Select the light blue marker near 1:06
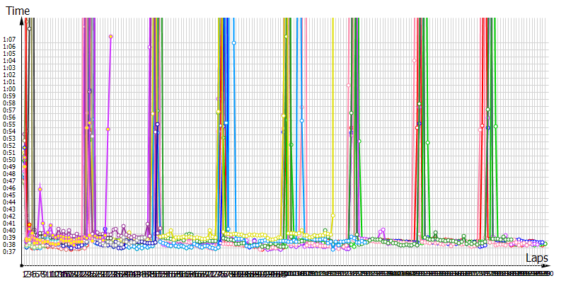The width and height of the screenshot is (566, 283). (x=233, y=43)
